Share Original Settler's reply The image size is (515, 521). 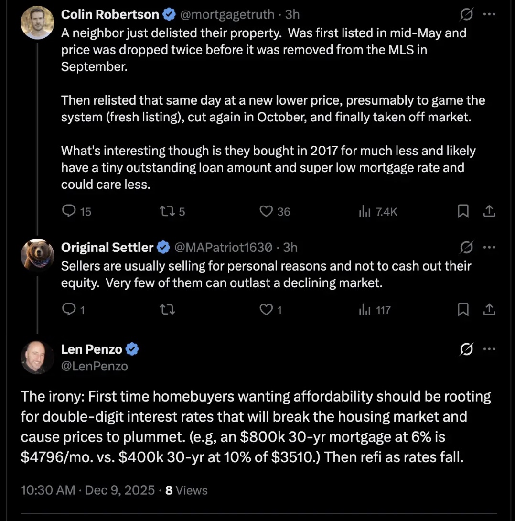pyautogui.click(x=489, y=310)
